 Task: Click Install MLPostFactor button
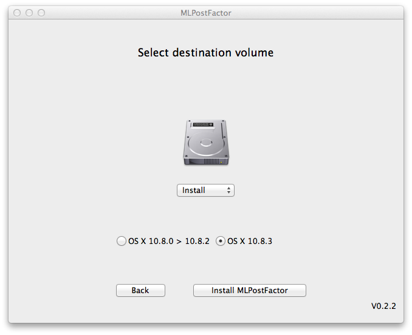pyautogui.click(x=250, y=291)
